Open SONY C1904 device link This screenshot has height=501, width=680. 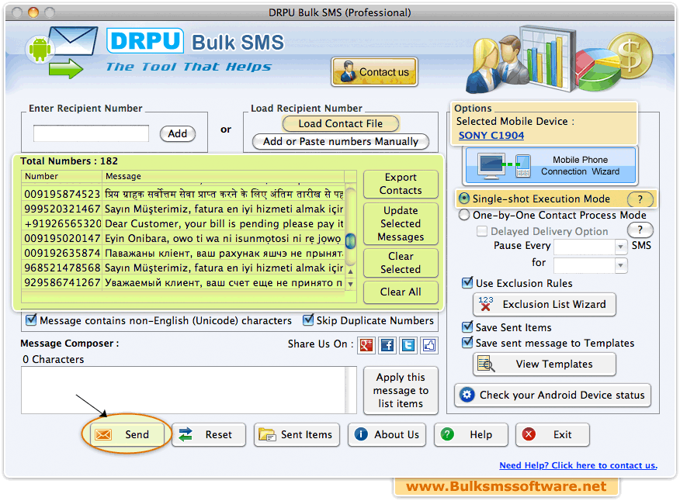[x=491, y=135]
